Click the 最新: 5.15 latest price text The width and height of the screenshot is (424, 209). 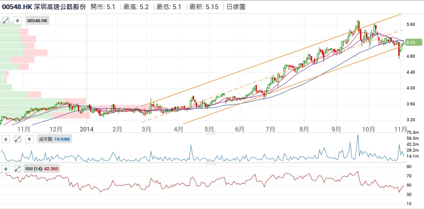tap(204, 7)
